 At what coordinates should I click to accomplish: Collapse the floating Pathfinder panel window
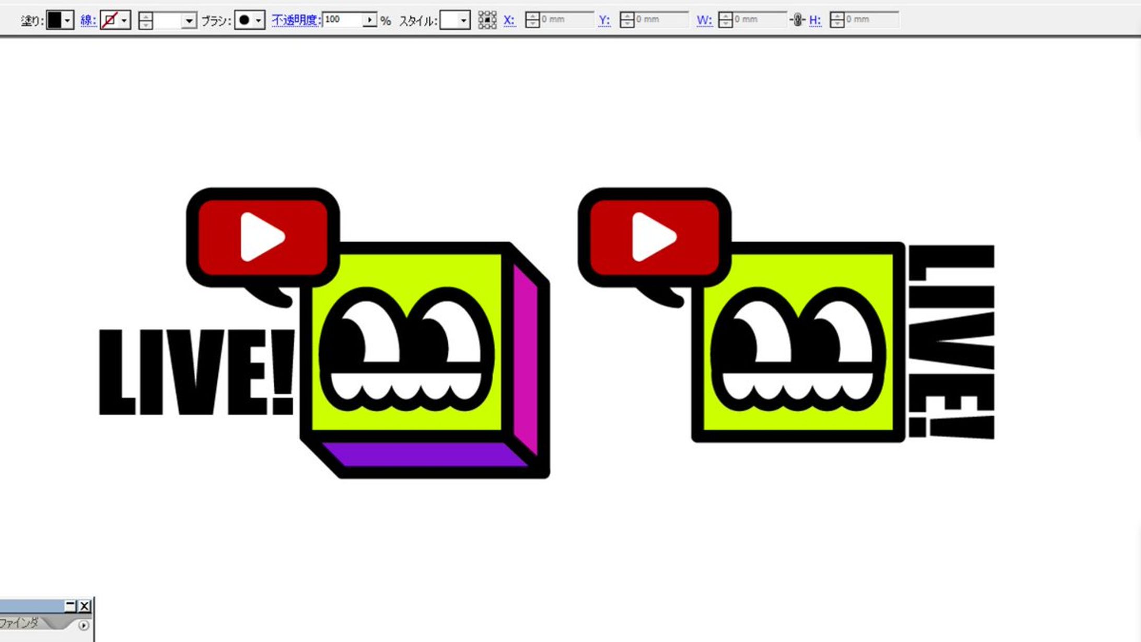[70, 605]
